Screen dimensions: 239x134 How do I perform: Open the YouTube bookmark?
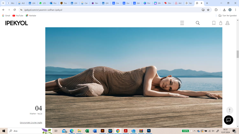(x=18, y=16)
